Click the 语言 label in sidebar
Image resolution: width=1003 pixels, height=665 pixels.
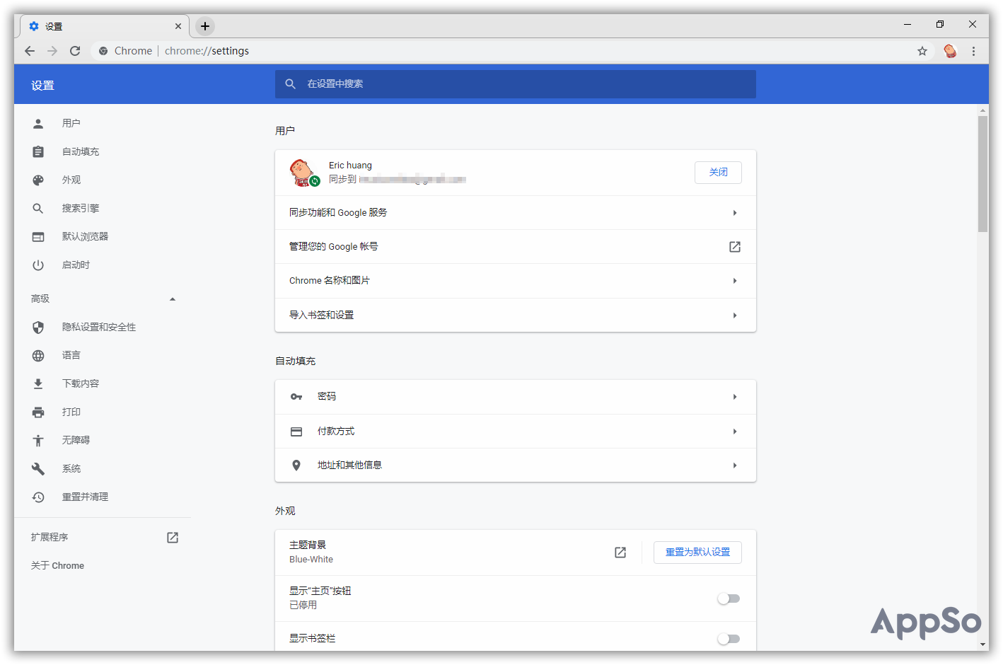71,356
